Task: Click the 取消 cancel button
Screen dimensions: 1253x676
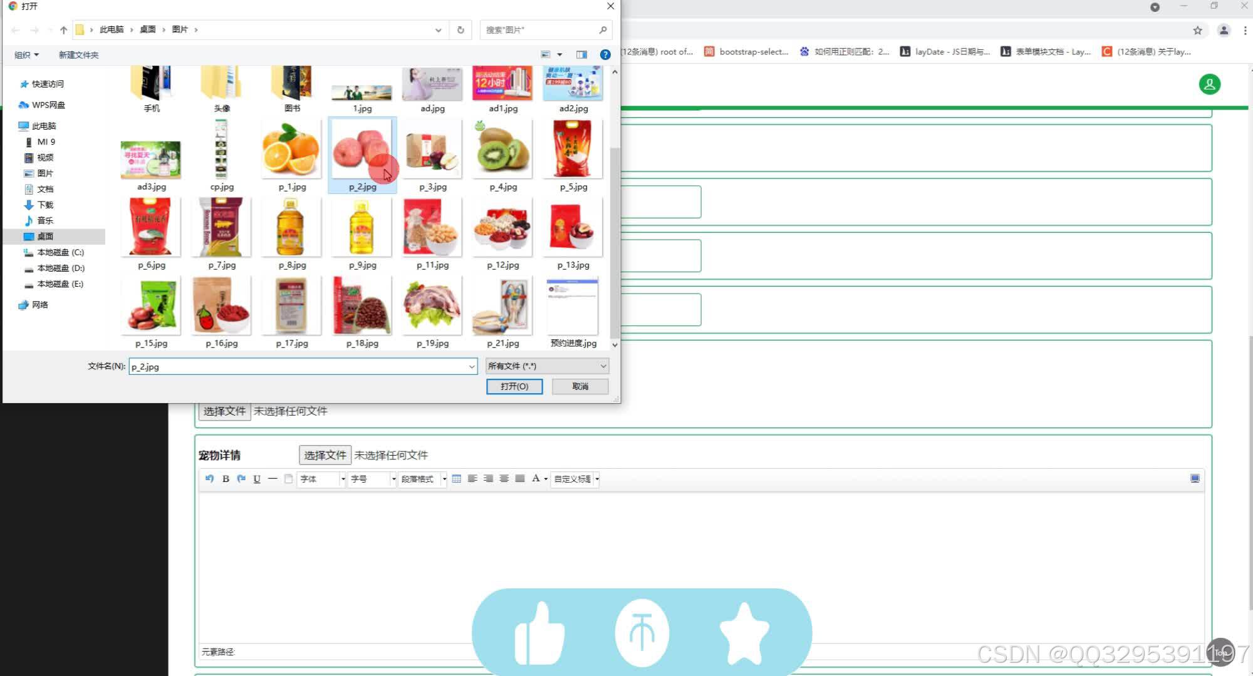Action: click(580, 386)
